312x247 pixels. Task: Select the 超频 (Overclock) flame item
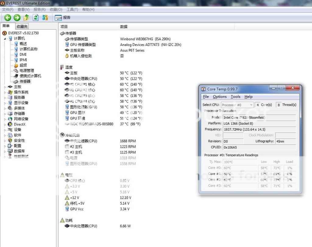click(23, 65)
